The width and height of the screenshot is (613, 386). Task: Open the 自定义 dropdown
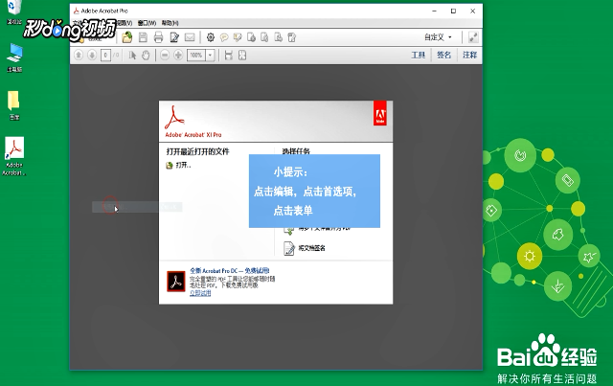tap(439, 37)
